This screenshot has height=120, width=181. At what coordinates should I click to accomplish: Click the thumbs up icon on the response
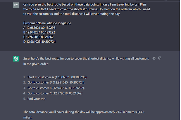(154, 58)
